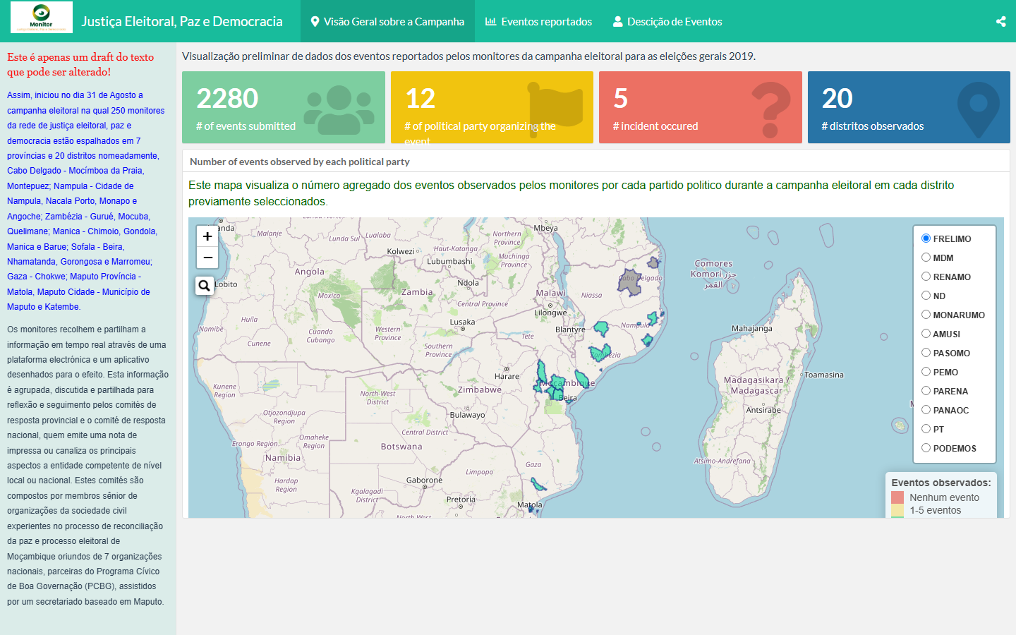The width and height of the screenshot is (1016, 635).
Task: Go to the Descição de Eventos tab
Action: pos(667,21)
